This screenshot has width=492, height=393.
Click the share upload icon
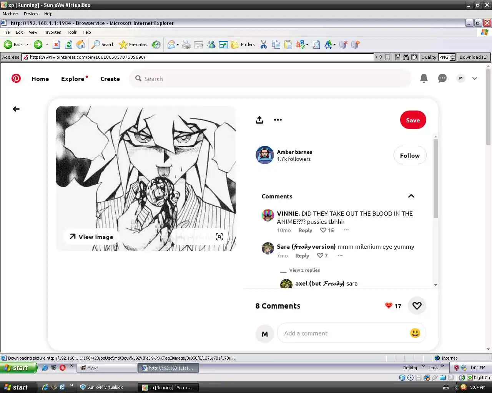pos(259,120)
